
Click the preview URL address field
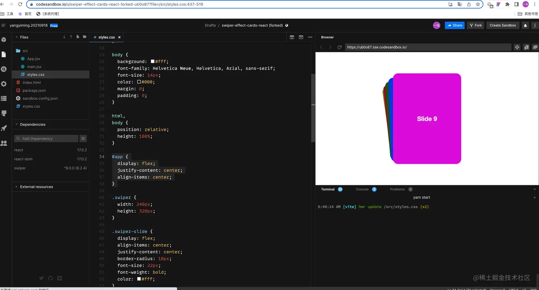[x=428, y=47]
